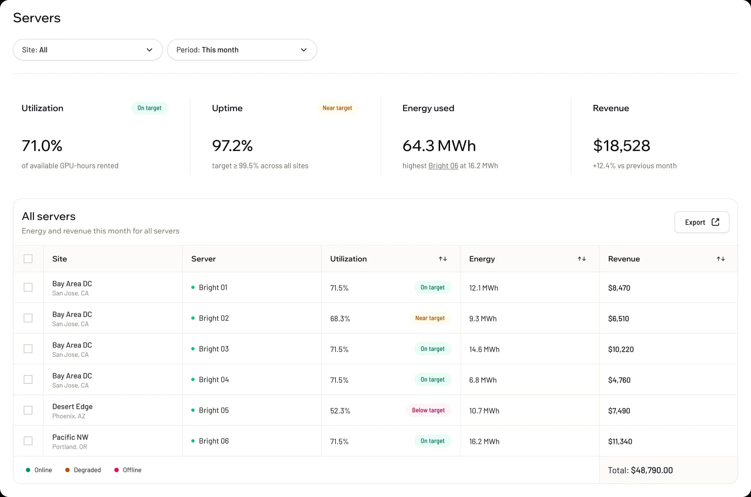Click the $18,528 revenue figure
This screenshot has width=751, height=497.
coord(622,146)
